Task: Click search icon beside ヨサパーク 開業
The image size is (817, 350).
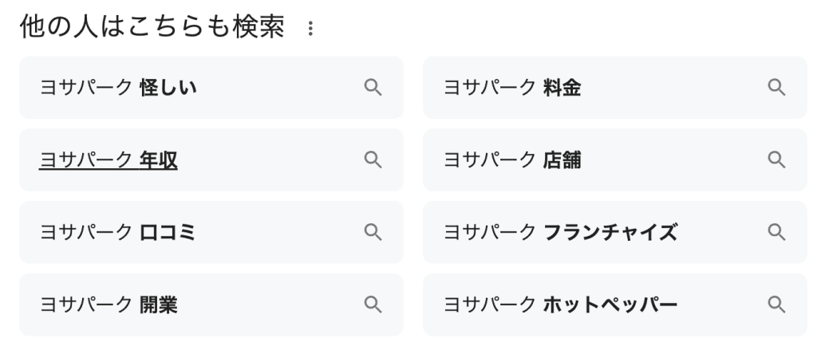Action: [x=373, y=304]
